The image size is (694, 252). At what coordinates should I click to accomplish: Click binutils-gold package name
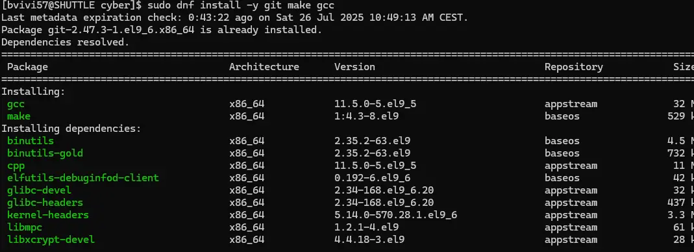[x=45, y=153]
